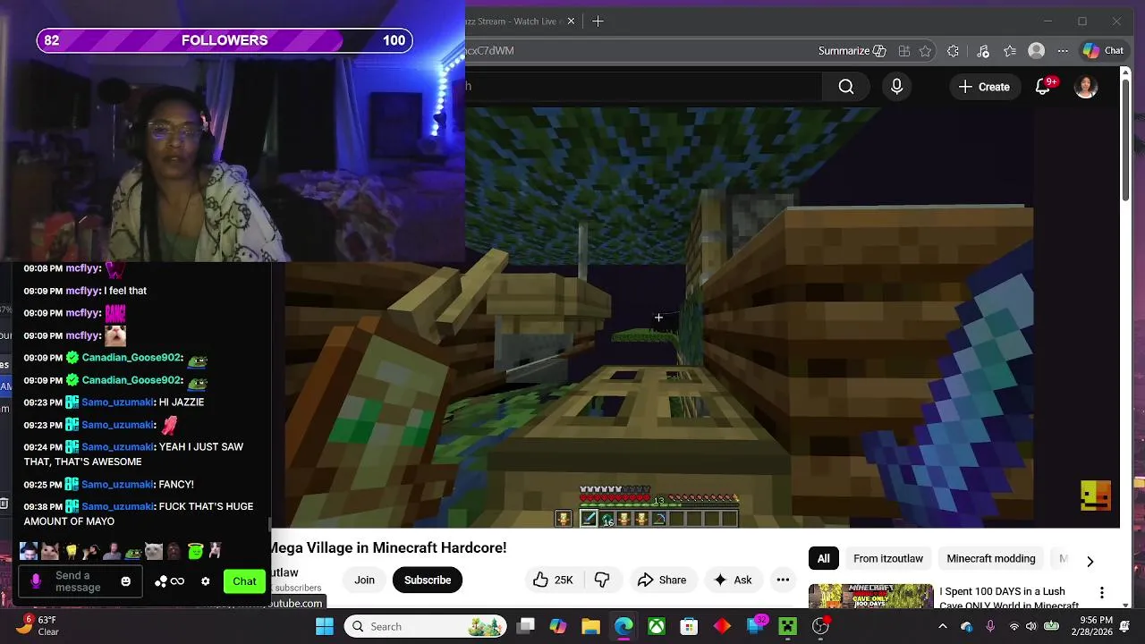Click mcflyy username on I feel that message

(x=81, y=291)
